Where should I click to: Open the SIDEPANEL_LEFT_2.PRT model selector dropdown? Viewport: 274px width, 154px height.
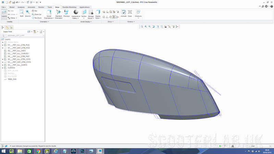(x=43, y=36)
